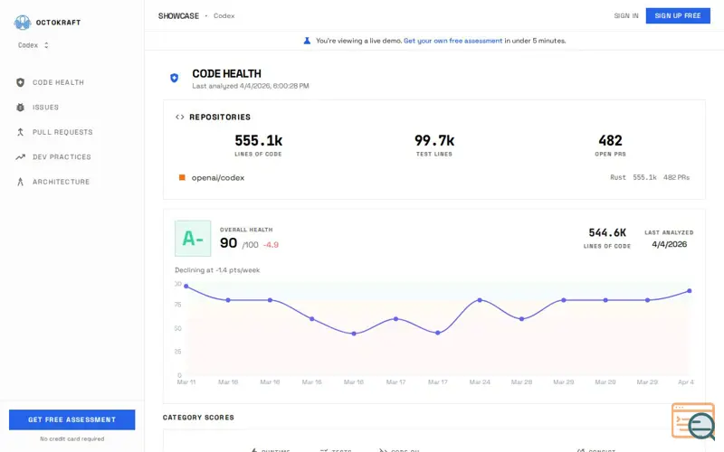Click the Pull Requests merge icon
724x452 pixels.
coord(20,132)
